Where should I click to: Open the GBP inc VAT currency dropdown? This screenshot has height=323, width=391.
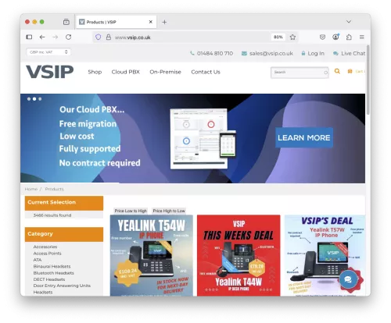click(x=48, y=52)
